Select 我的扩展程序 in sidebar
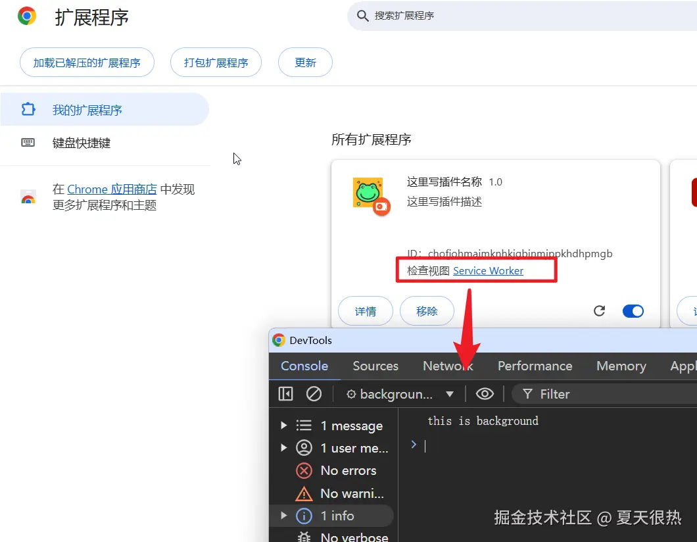Image resolution: width=697 pixels, height=542 pixels. click(105, 110)
